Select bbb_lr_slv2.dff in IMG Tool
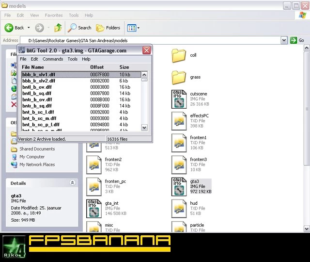 [x=81, y=81]
